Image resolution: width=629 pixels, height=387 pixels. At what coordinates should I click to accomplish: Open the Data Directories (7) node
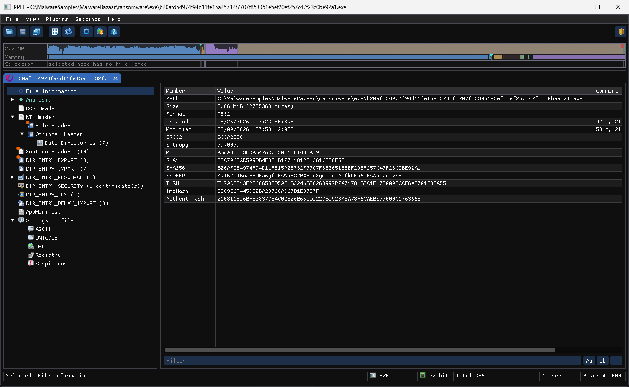click(76, 143)
